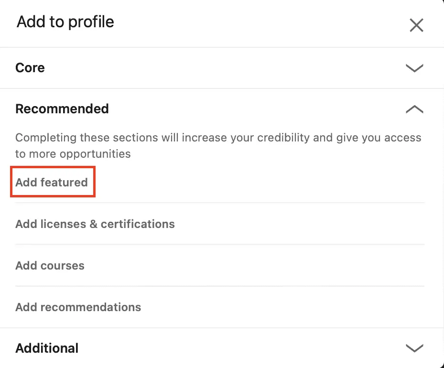Click the Core section header
This screenshot has height=368, width=444.
pos(30,68)
